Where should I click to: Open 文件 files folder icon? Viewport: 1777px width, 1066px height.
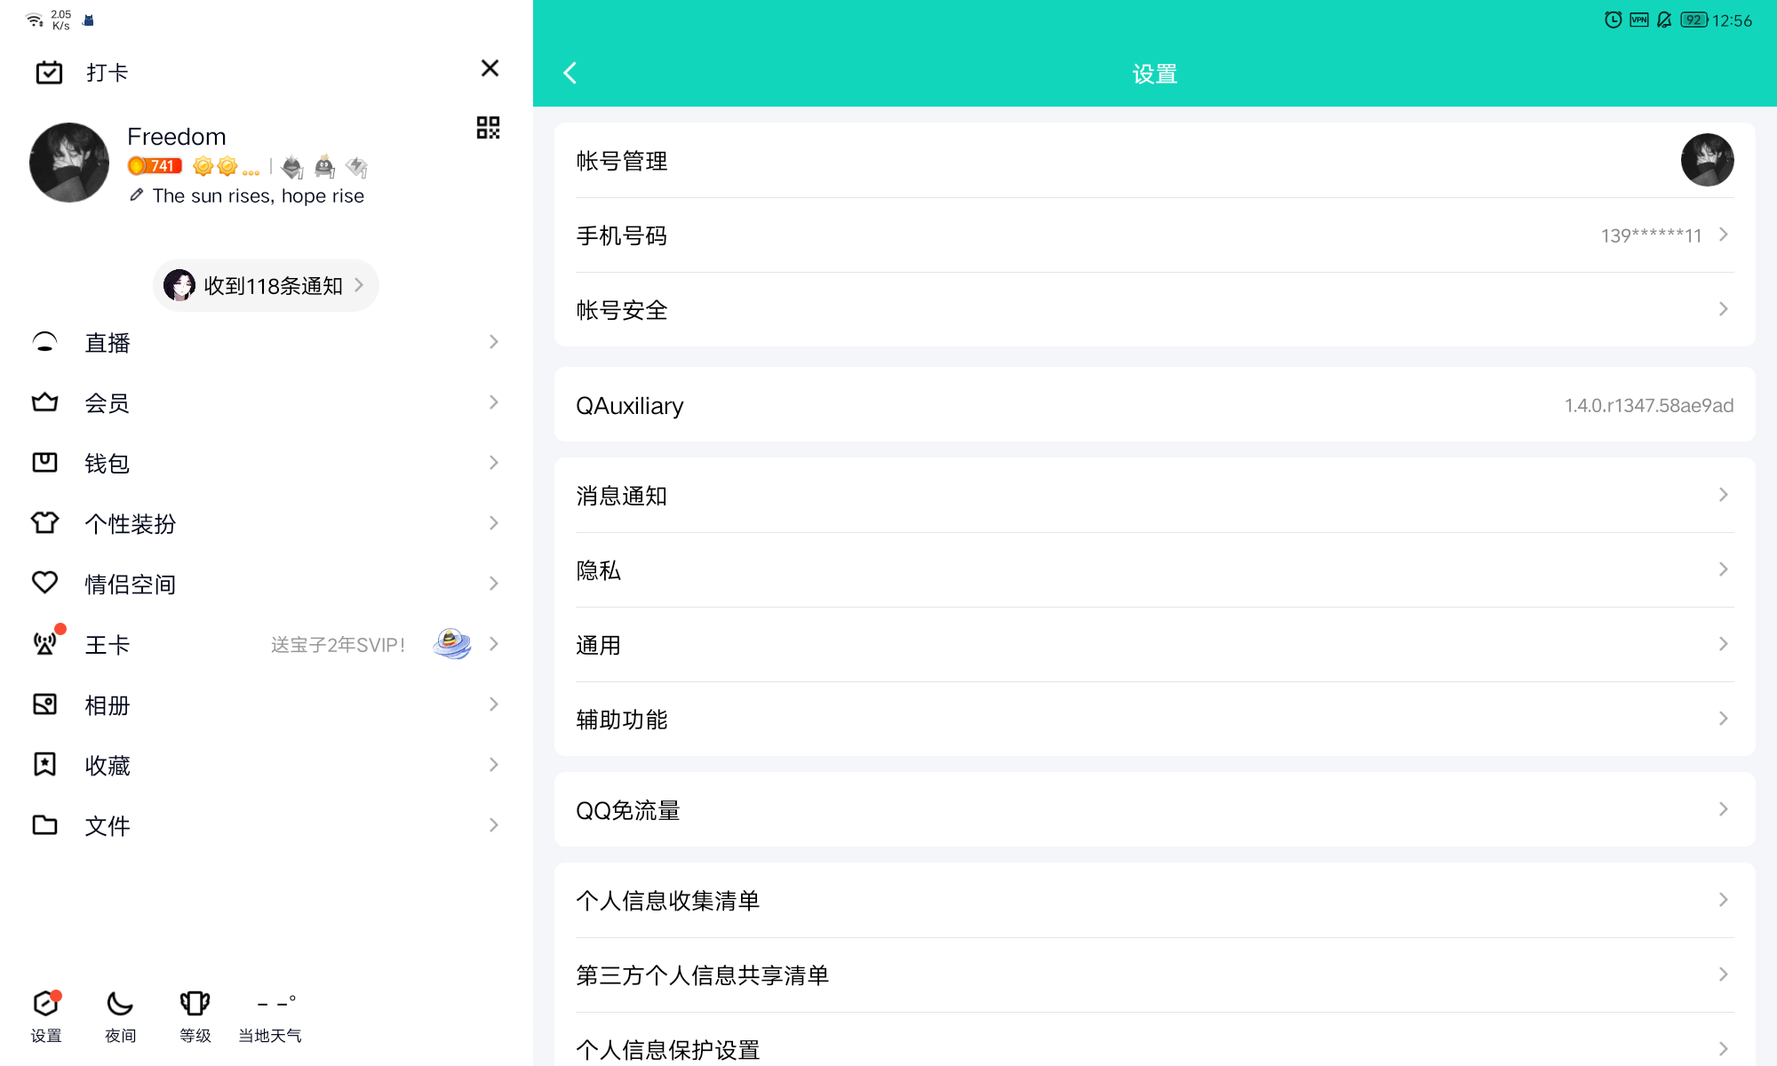45,825
